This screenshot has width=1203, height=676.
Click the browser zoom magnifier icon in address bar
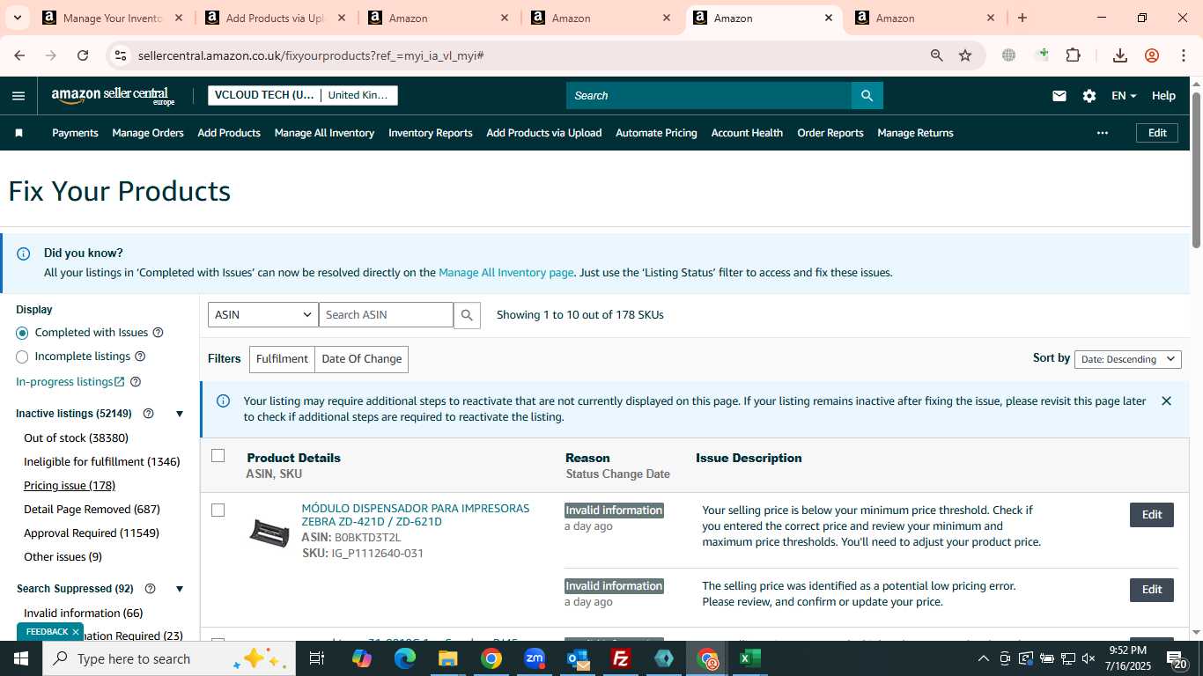coord(937,55)
